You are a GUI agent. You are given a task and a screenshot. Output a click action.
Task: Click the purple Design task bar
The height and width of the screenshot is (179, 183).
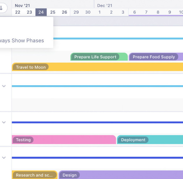pos(121,175)
